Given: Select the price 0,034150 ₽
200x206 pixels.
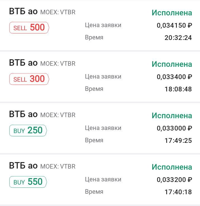Looking at the screenshot, I should (174, 25).
